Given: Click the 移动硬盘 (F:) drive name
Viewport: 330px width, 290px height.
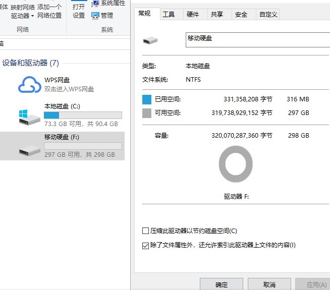Looking at the screenshot, I should coord(62,137).
